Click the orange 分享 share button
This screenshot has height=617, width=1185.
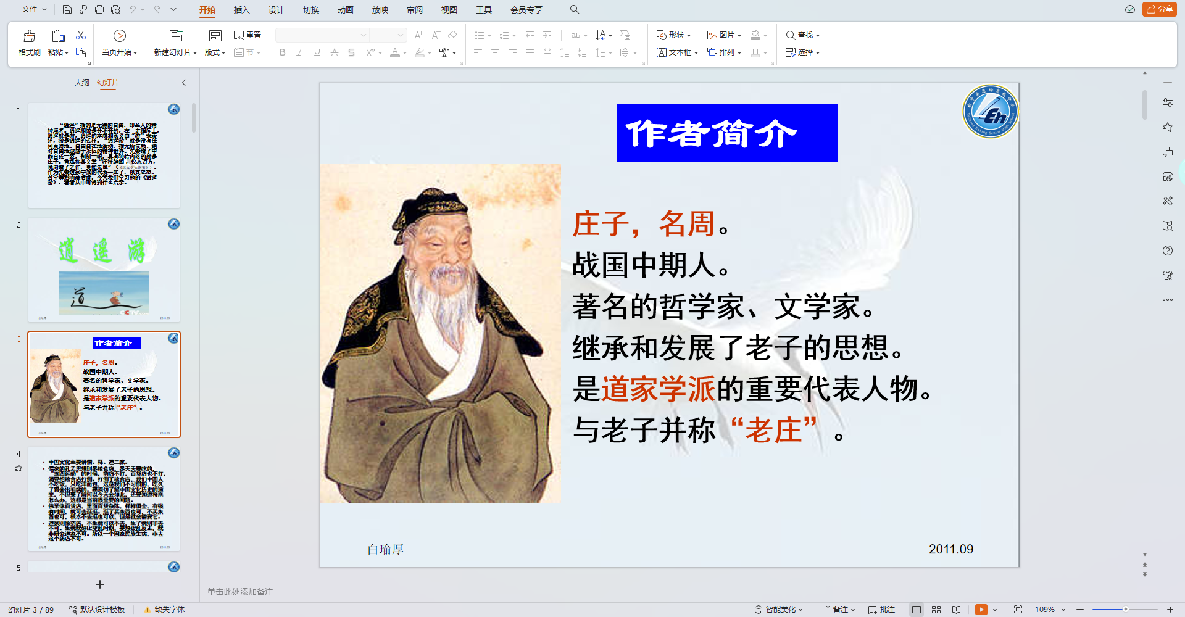coord(1160,9)
